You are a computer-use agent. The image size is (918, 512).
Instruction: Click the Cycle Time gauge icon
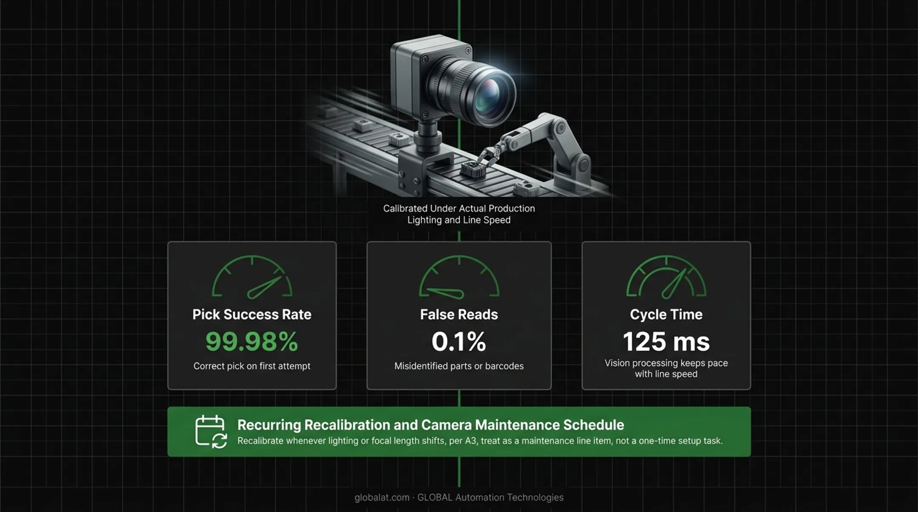coord(666,277)
